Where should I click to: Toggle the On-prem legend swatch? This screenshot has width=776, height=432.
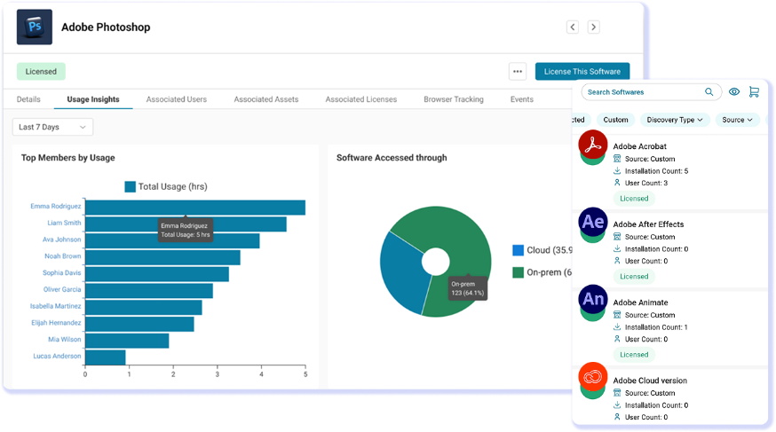coord(519,272)
